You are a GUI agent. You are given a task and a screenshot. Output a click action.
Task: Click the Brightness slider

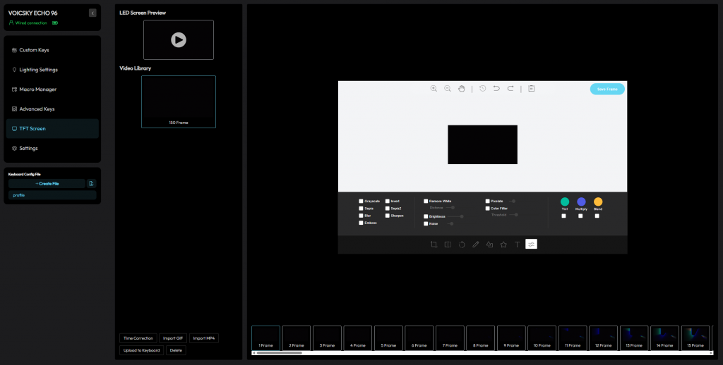click(455, 216)
